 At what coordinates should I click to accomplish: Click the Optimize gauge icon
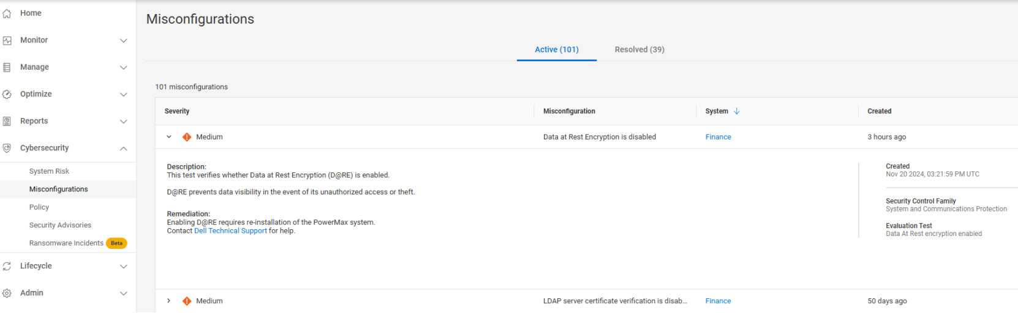point(7,94)
